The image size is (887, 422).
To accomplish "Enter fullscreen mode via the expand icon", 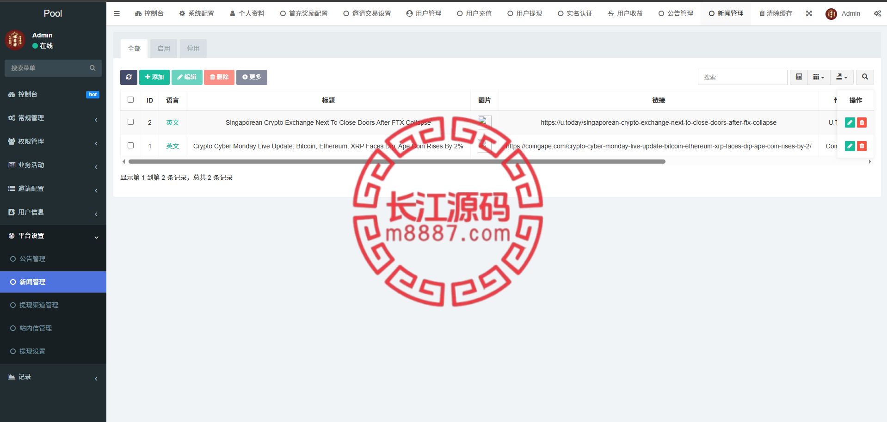I will pyautogui.click(x=809, y=13).
